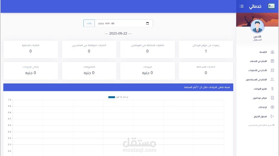This screenshot has height=156, width=279.
Task: Open التحكم في الخدمات services icon
Action: click(272, 61)
